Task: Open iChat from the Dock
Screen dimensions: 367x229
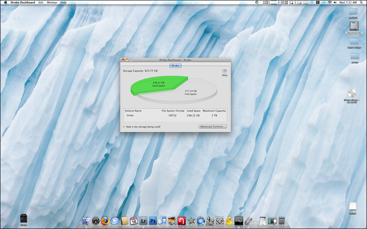Action: pyautogui.click(x=115, y=220)
